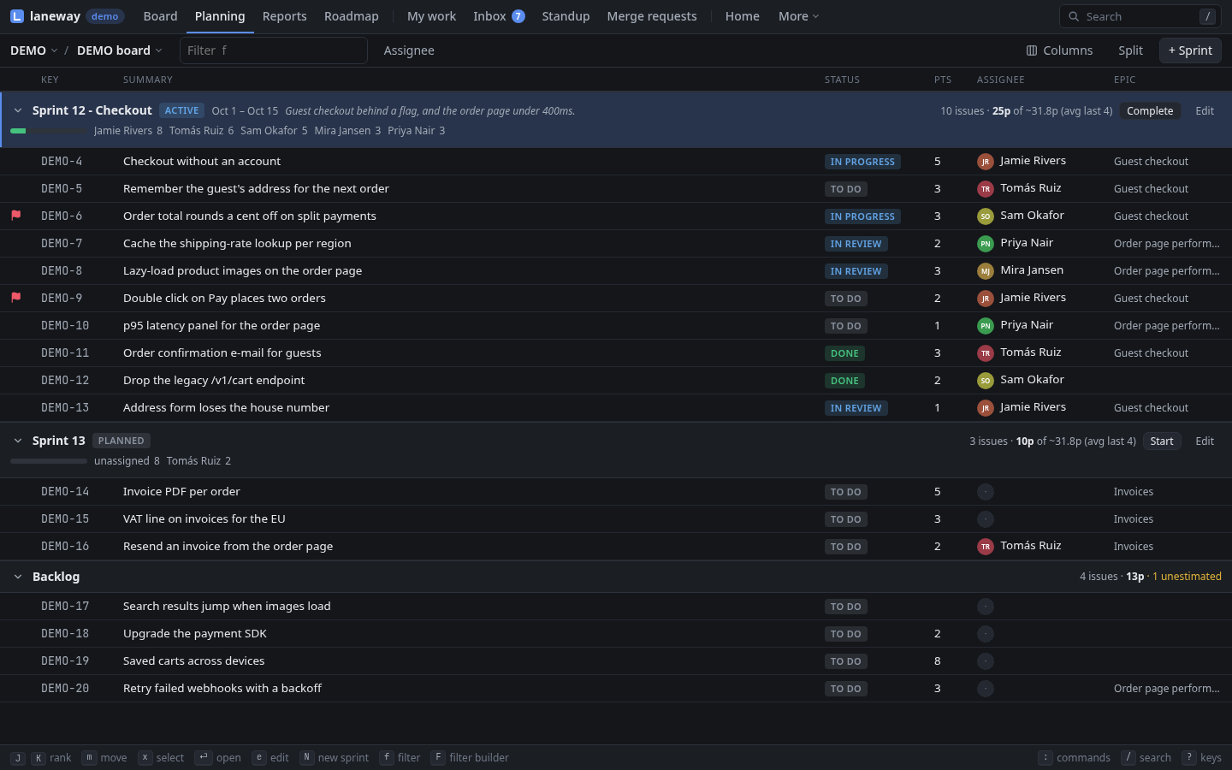
Task: Open issue DEMO-12 key
Action: pos(65,380)
